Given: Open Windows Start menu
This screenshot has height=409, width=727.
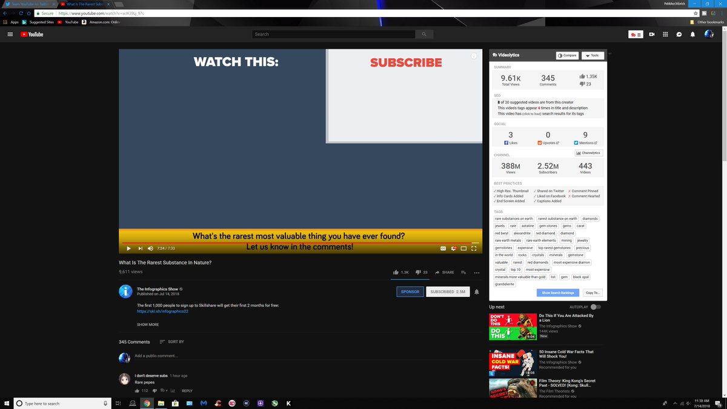Looking at the screenshot, I should point(6,403).
